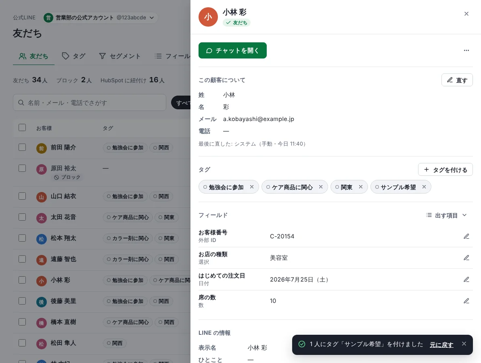
Task: Click the 関西 tag in 松田 隼人 row
Action: coord(115,343)
